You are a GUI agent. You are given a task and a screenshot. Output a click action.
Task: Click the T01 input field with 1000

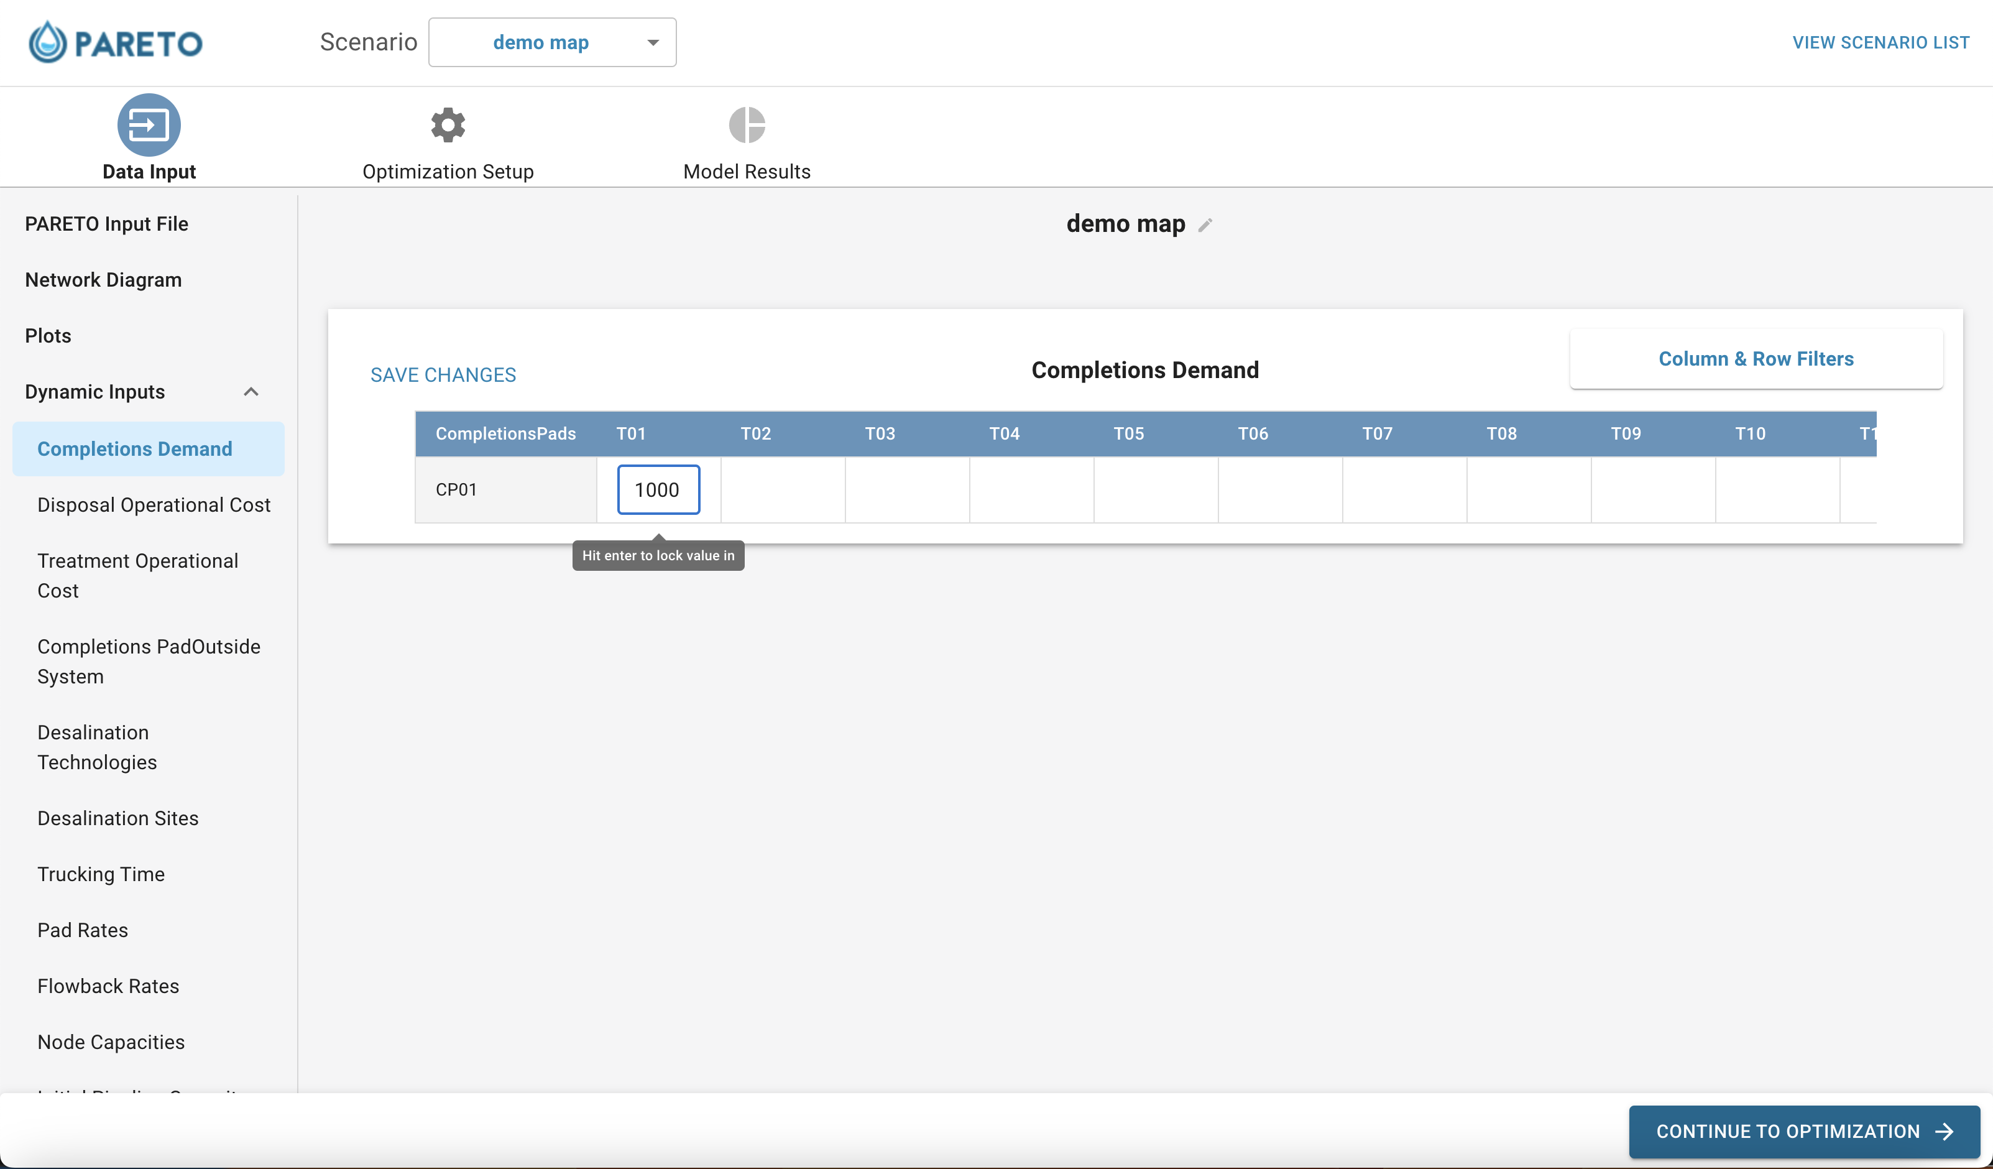tap(658, 489)
